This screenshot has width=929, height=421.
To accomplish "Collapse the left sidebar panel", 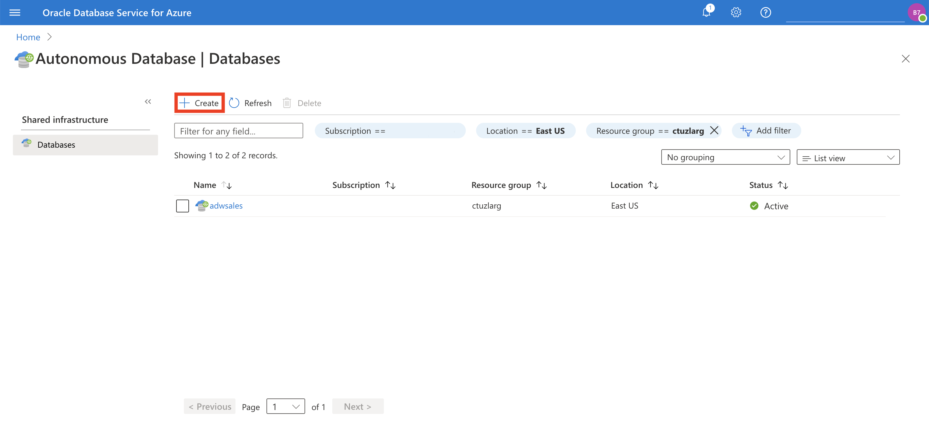I will pos(148,102).
